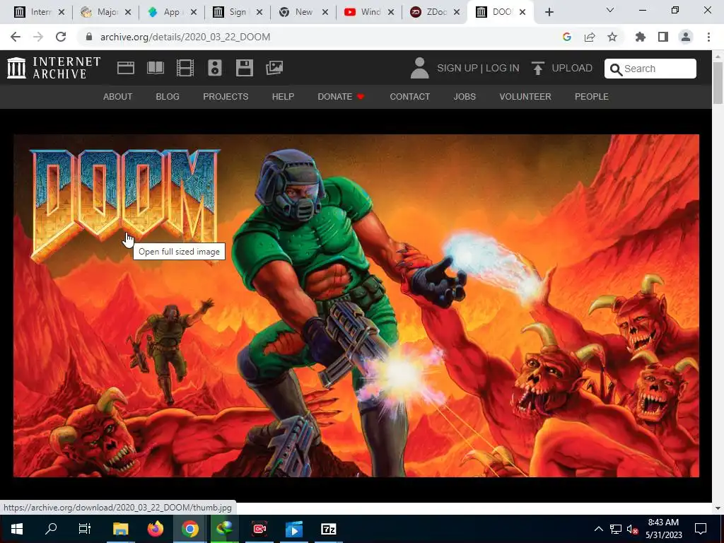Click the upload arrow icon
This screenshot has width=724, height=543.
pos(537,68)
